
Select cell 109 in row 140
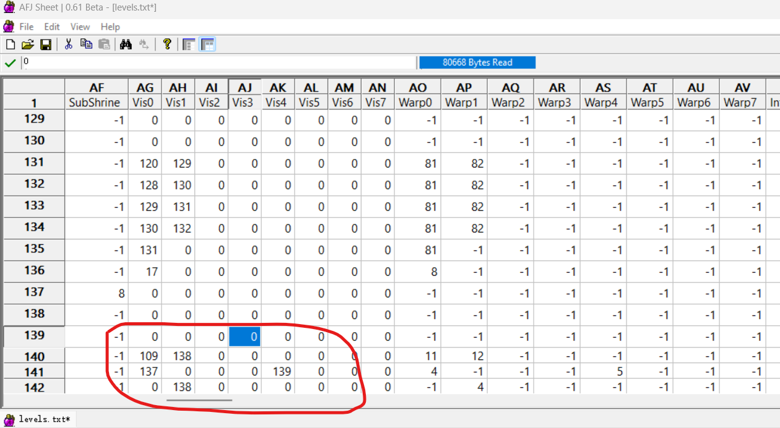coord(145,356)
